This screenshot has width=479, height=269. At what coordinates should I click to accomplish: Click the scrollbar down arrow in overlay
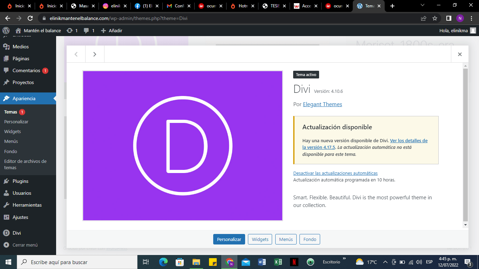(x=466, y=225)
